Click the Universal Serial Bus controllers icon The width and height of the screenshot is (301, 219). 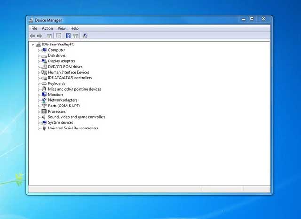(x=44, y=128)
